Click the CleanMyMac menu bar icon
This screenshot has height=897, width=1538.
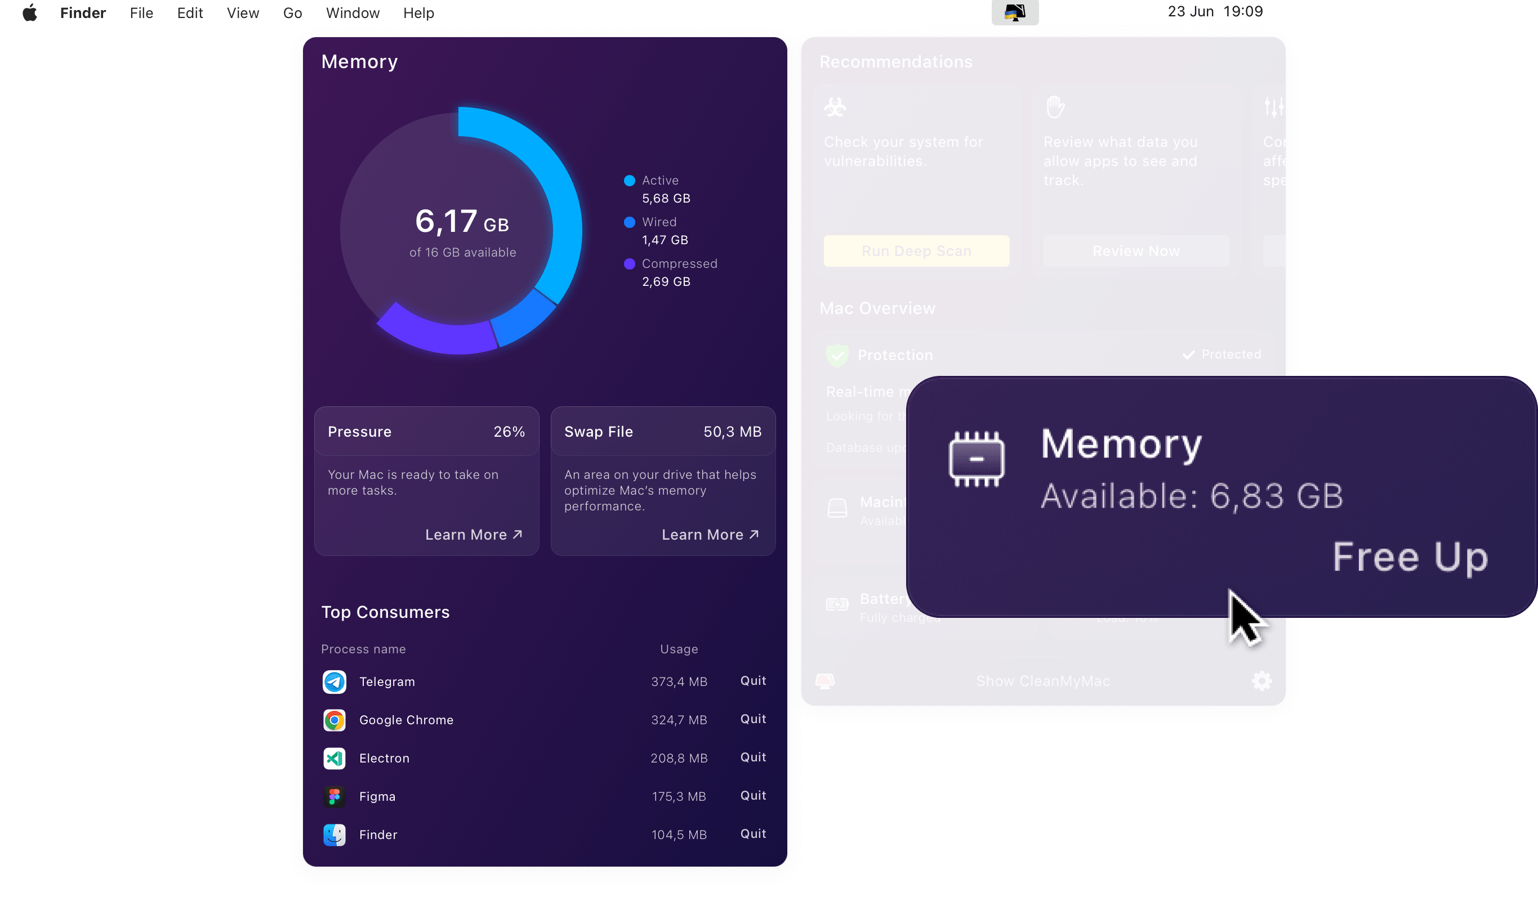point(1015,12)
